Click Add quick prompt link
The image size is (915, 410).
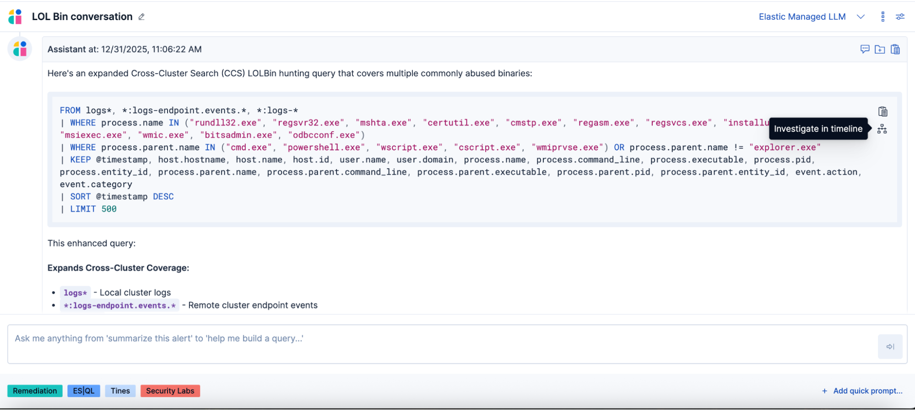pyautogui.click(x=862, y=391)
